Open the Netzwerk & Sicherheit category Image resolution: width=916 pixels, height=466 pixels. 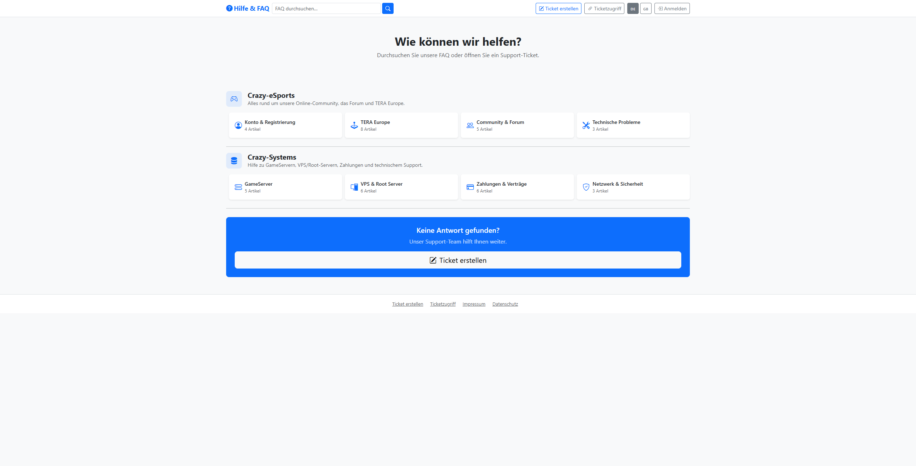(x=633, y=187)
